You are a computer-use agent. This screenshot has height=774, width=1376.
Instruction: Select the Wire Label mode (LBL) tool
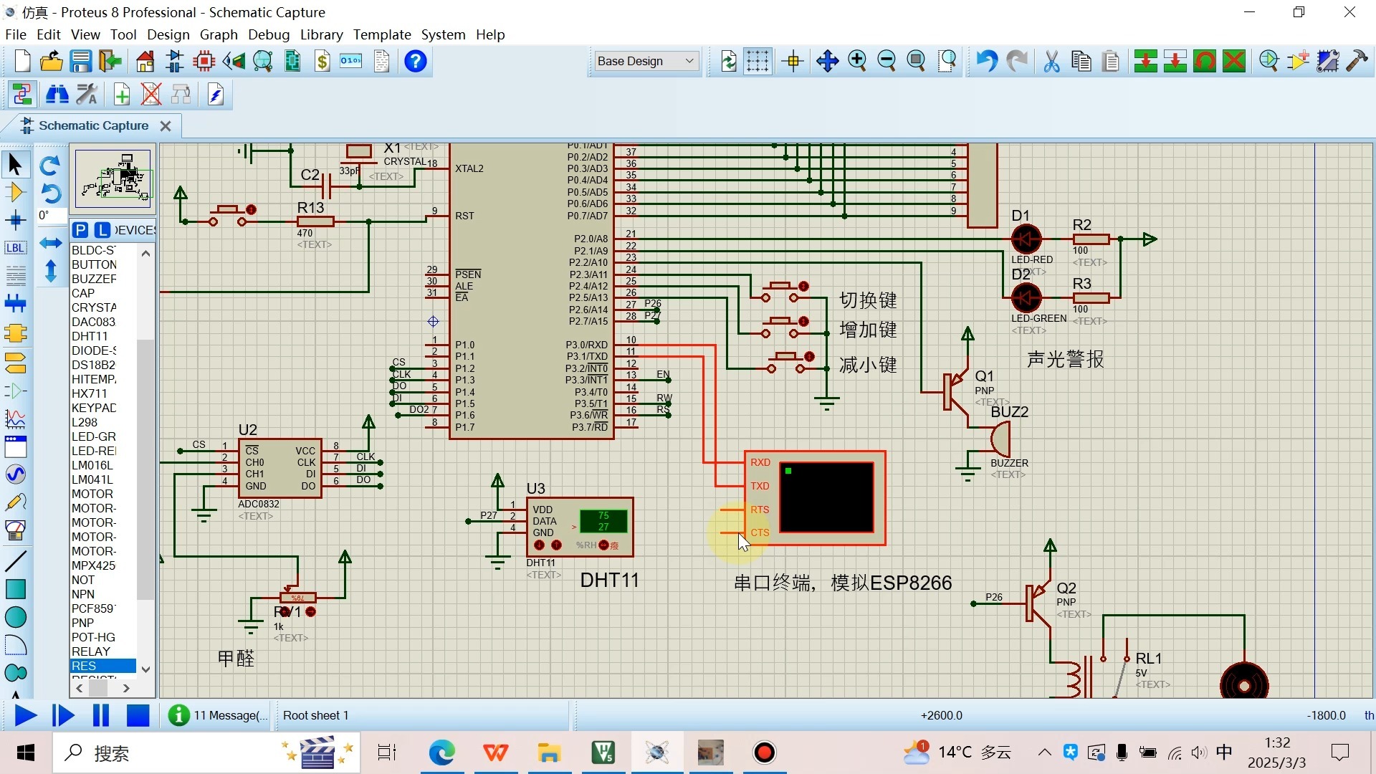coord(15,248)
